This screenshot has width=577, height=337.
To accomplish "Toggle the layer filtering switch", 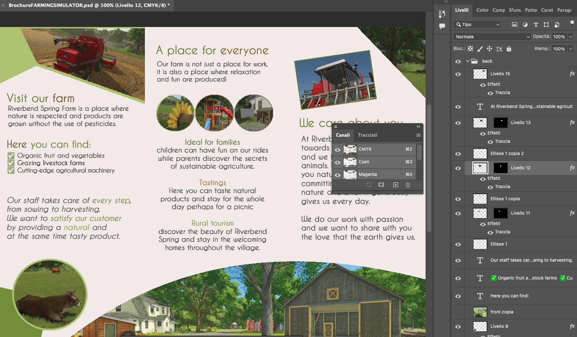I will tap(572, 24).
